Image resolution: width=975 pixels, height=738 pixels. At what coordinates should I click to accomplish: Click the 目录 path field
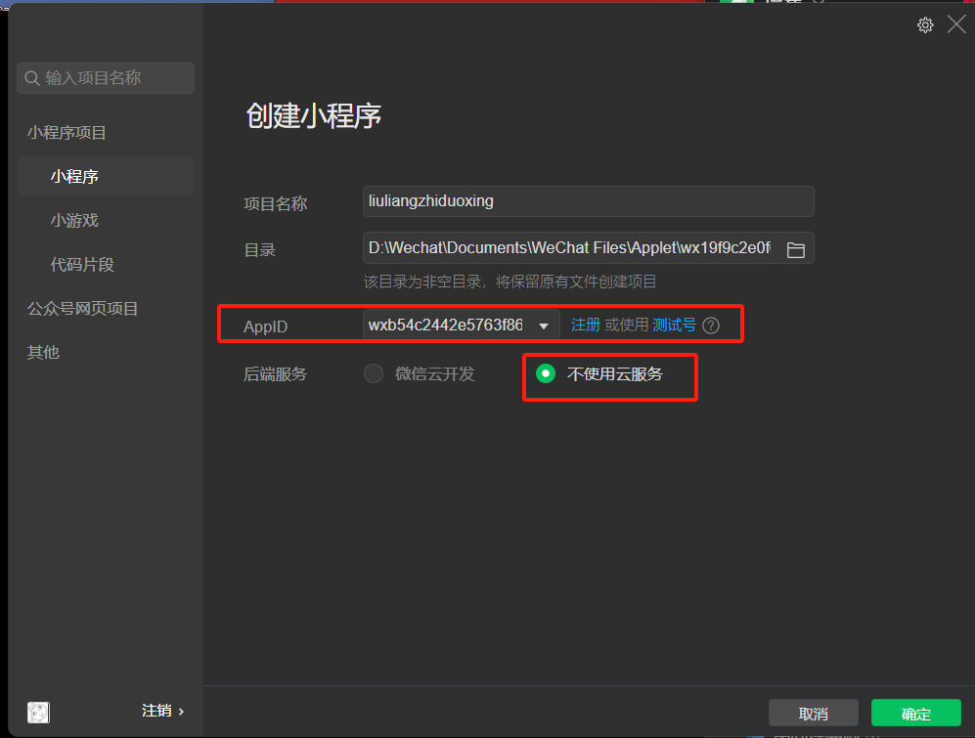tap(569, 248)
